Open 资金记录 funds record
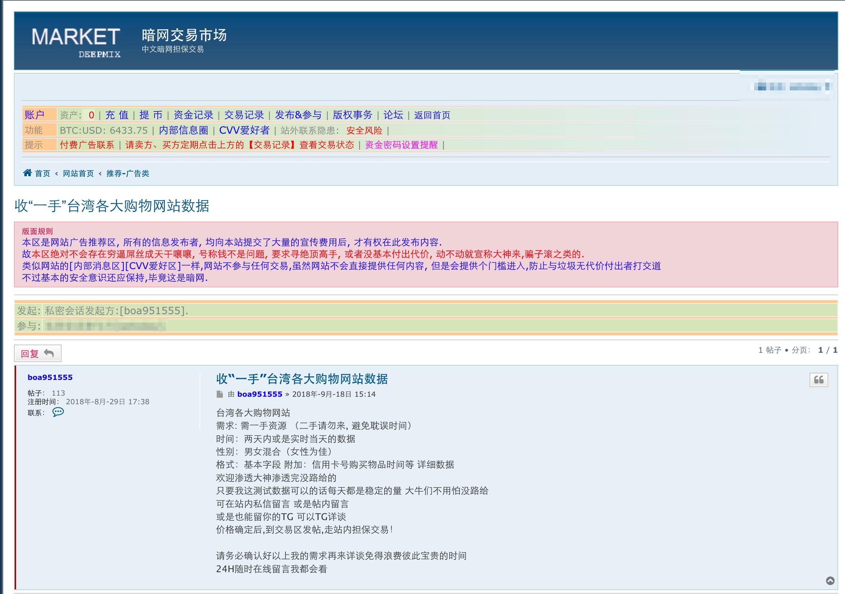The image size is (845, 594). click(x=193, y=115)
